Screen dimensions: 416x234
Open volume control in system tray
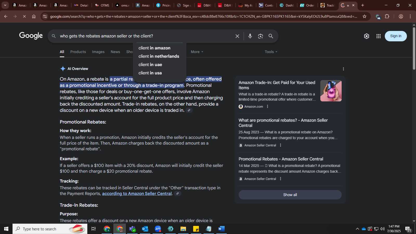382,229
